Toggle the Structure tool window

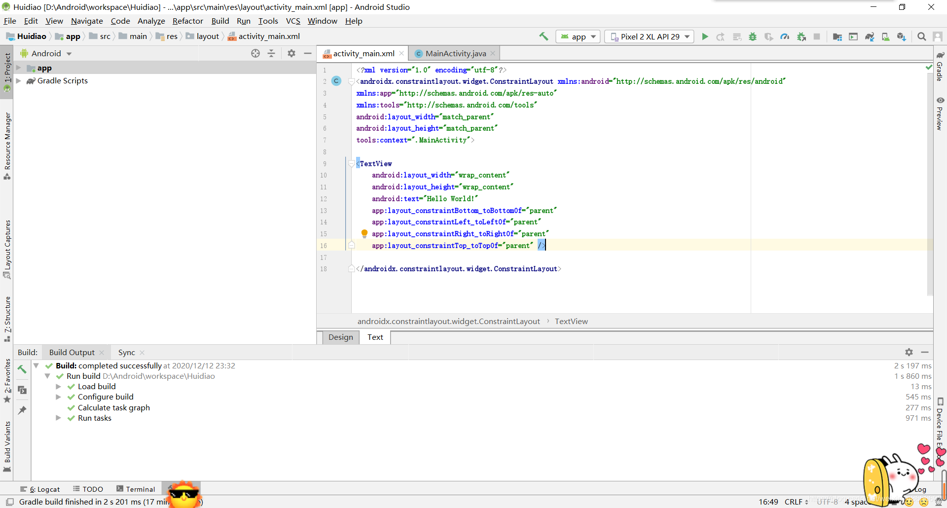(x=7, y=319)
